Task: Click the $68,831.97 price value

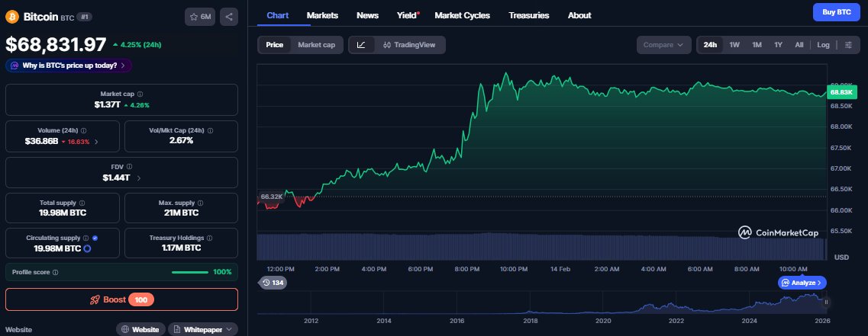Action: 56,44
